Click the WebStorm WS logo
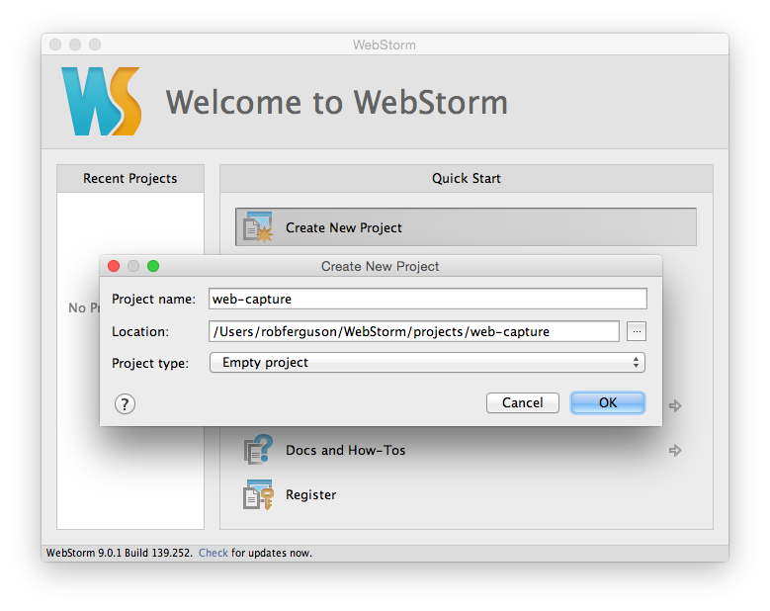 pyautogui.click(x=101, y=101)
